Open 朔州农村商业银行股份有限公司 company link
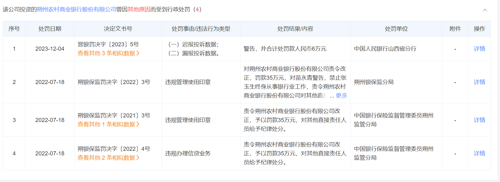 pos(77,9)
